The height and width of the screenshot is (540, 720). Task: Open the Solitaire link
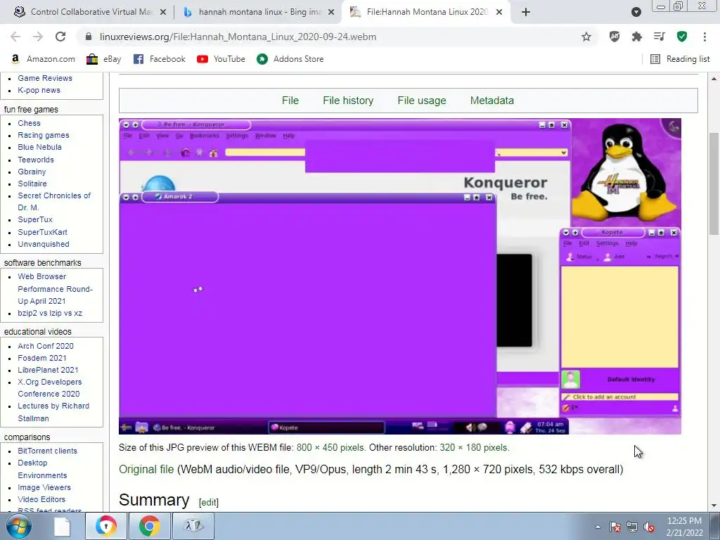point(32,184)
